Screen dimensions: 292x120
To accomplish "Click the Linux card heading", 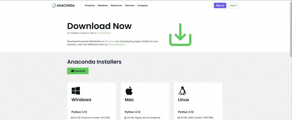I will pos(183,100).
